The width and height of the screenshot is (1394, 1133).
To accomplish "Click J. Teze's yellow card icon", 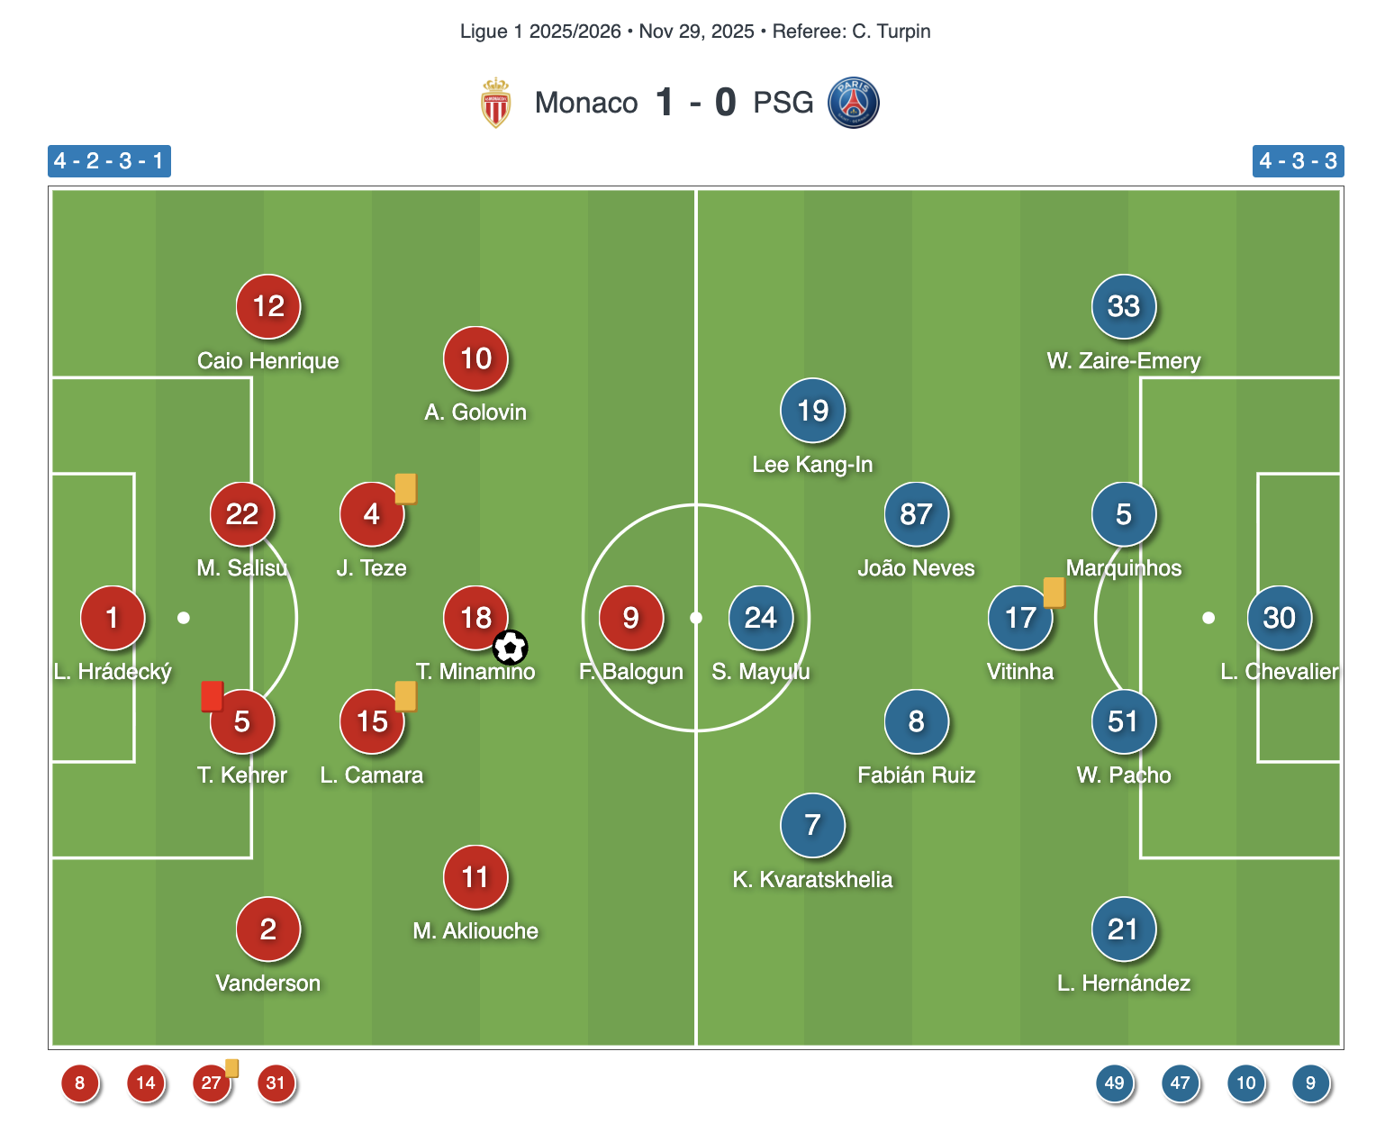I will coord(405,488).
